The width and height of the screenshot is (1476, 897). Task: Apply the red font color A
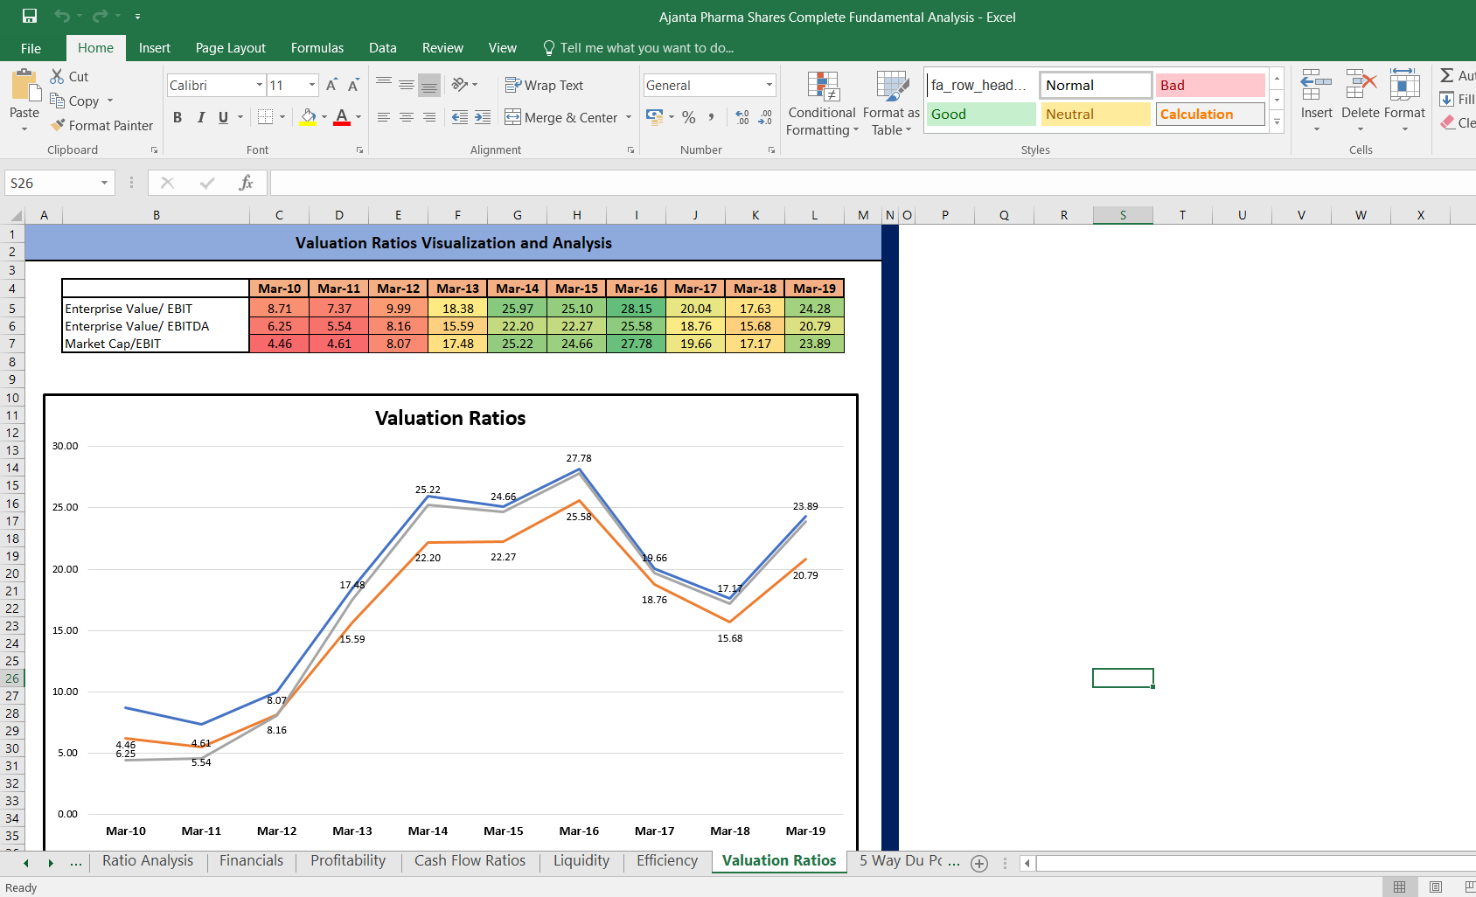(342, 116)
